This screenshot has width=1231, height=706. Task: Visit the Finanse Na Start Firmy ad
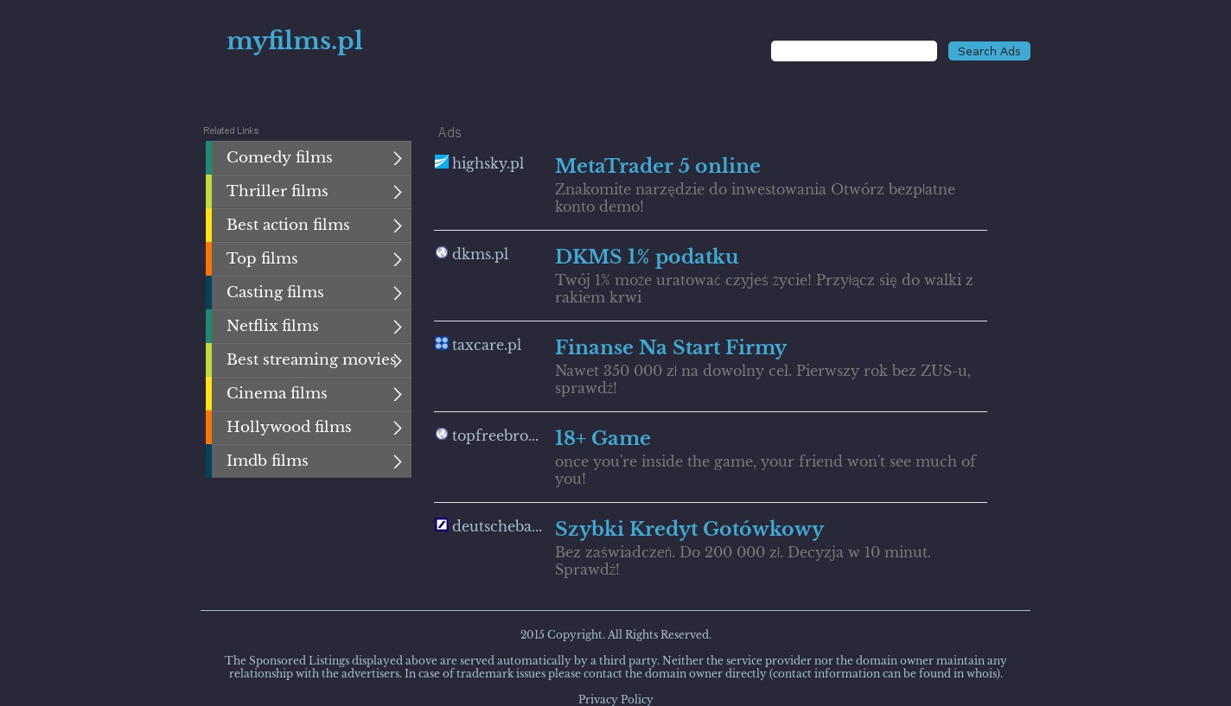pyautogui.click(x=670, y=347)
